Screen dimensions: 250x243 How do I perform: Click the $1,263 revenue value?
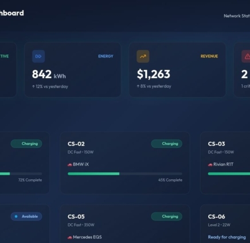[x=154, y=74]
